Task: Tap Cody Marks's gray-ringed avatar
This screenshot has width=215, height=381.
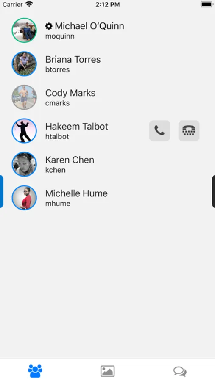Action: tap(24, 97)
